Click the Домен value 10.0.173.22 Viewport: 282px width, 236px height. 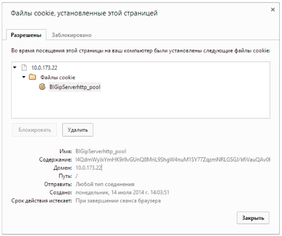click(89, 168)
